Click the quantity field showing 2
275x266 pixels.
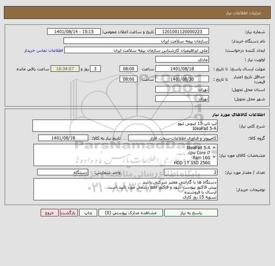point(191,172)
